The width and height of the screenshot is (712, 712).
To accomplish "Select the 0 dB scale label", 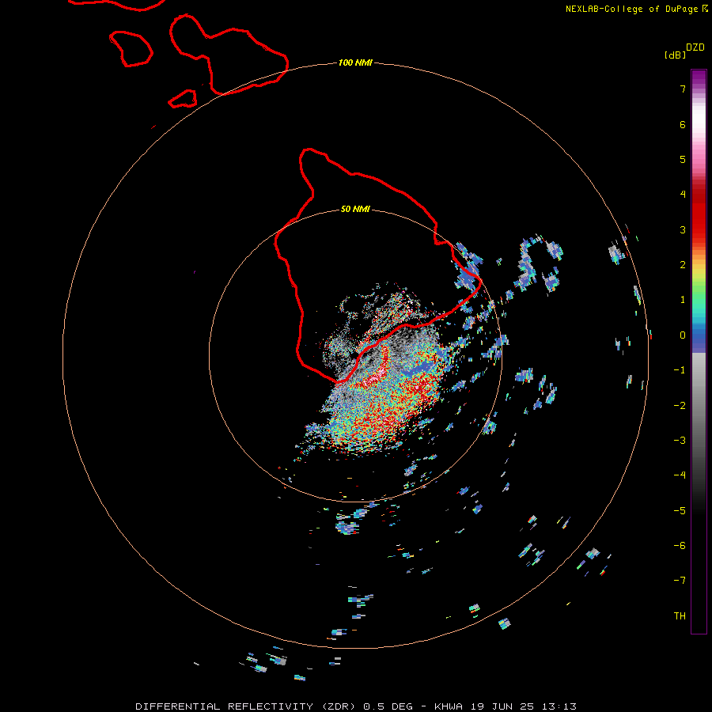I will 683,335.
